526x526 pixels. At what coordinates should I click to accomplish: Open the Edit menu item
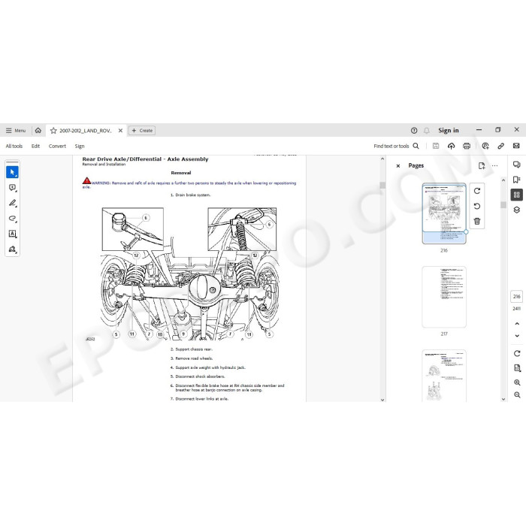pos(35,147)
